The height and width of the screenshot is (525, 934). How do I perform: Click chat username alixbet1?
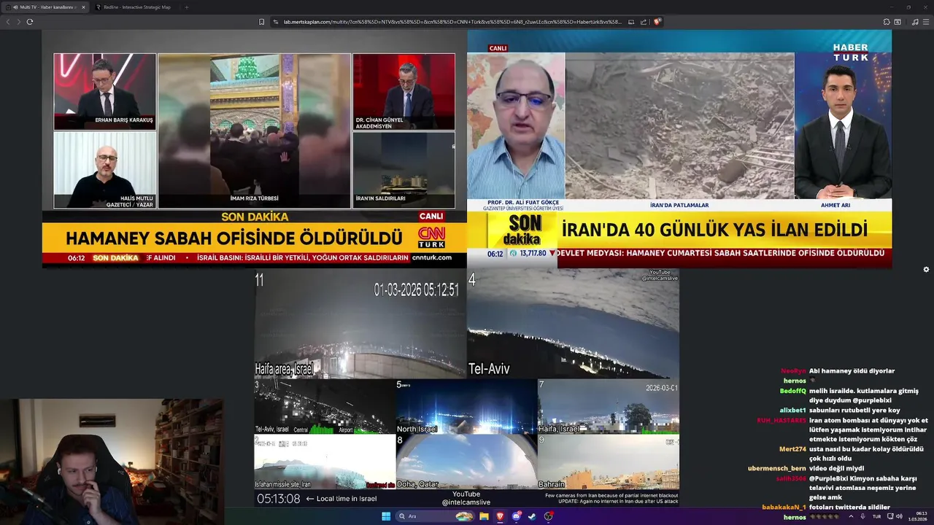[x=792, y=411]
